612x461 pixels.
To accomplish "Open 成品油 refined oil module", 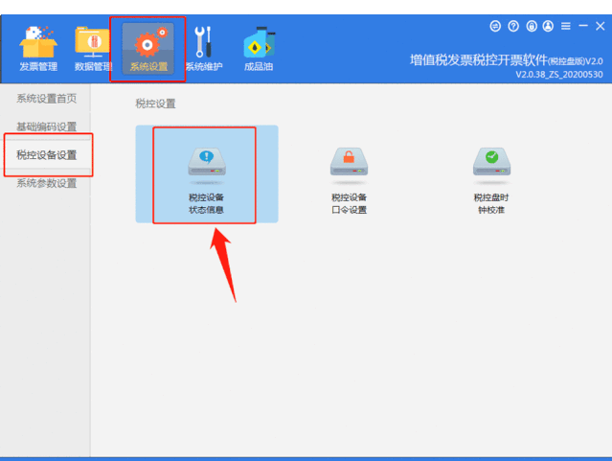I will [259, 49].
